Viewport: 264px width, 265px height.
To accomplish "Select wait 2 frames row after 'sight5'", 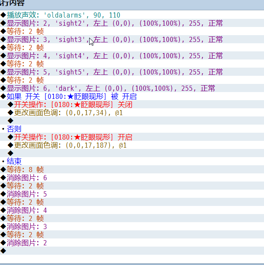I will 132,80.
